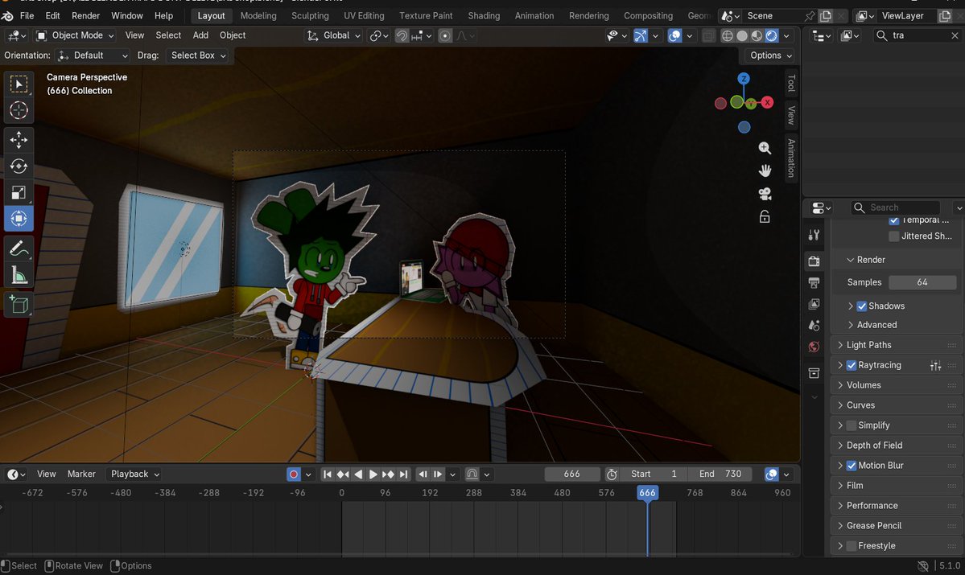Open the viewport Options dropdown

click(x=770, y=55)
